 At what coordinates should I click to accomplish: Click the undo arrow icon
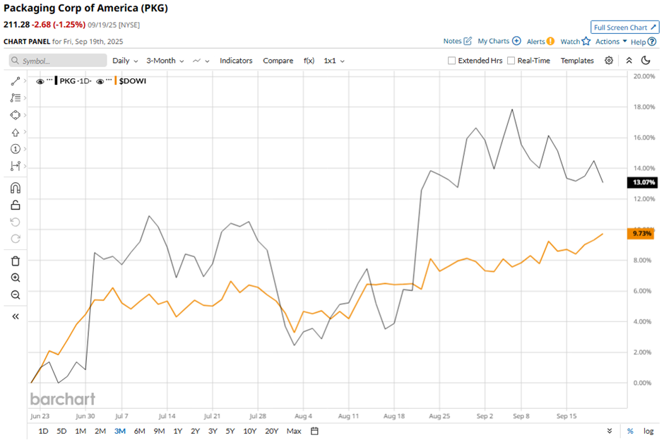[x=16, y=222]
